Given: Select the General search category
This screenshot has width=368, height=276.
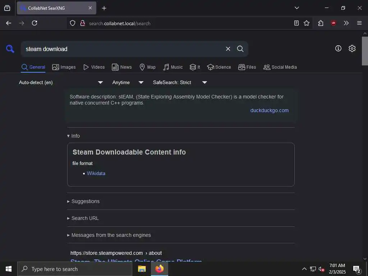Looking at the screenshot, I should pos(33,67).
